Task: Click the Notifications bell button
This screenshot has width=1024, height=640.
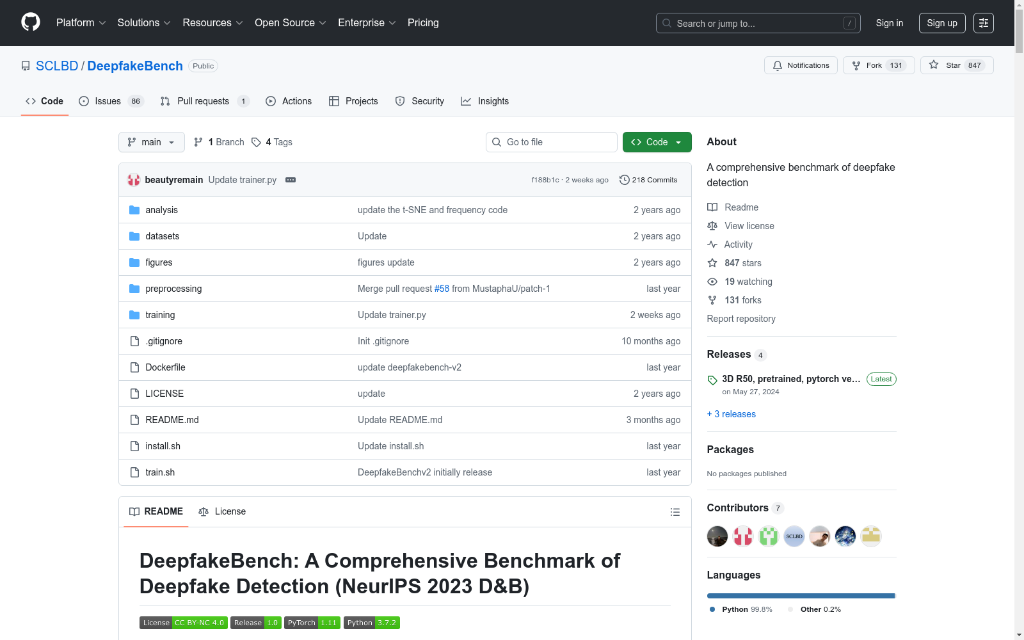Action: coord(801,65)
